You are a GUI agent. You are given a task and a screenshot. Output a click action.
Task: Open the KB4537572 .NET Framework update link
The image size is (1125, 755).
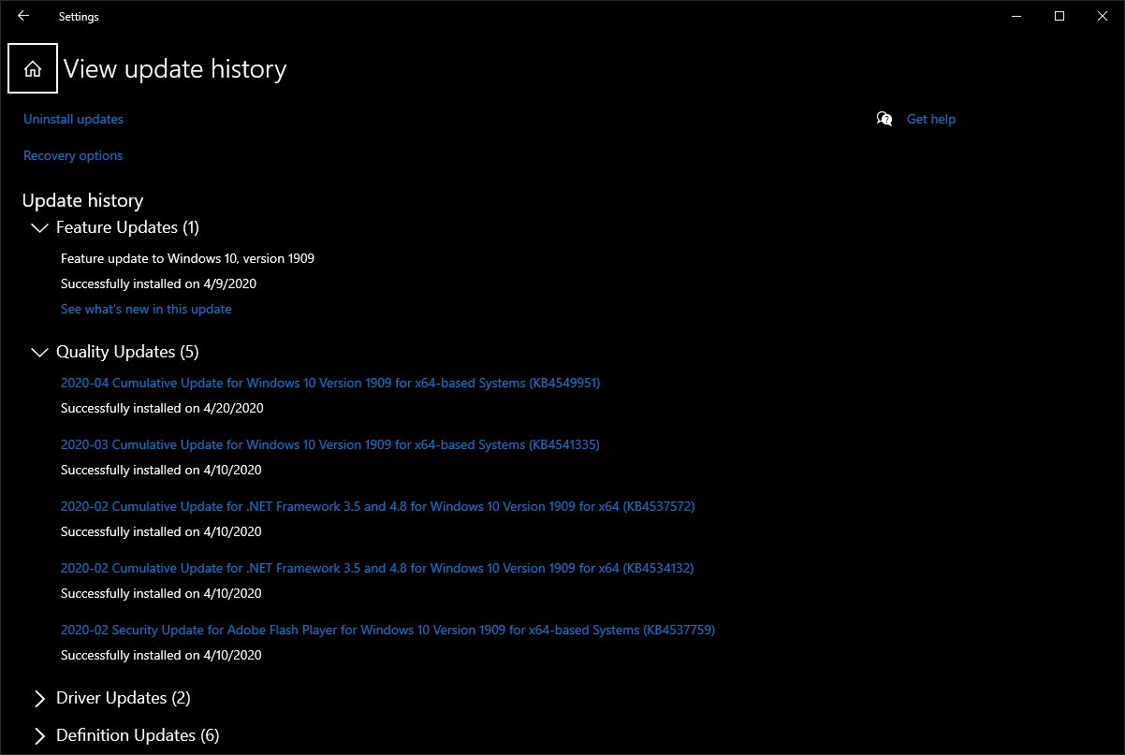(377, 507)
